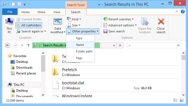This screenshot has width=188, height=106.
Task: Choose Name from Other properties menu
Action: [80, 45]
